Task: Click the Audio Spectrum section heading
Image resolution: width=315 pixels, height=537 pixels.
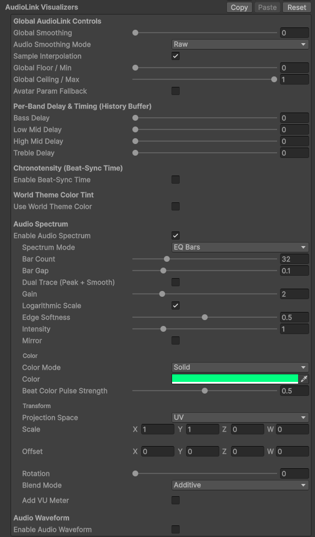Action: [40, 224]
